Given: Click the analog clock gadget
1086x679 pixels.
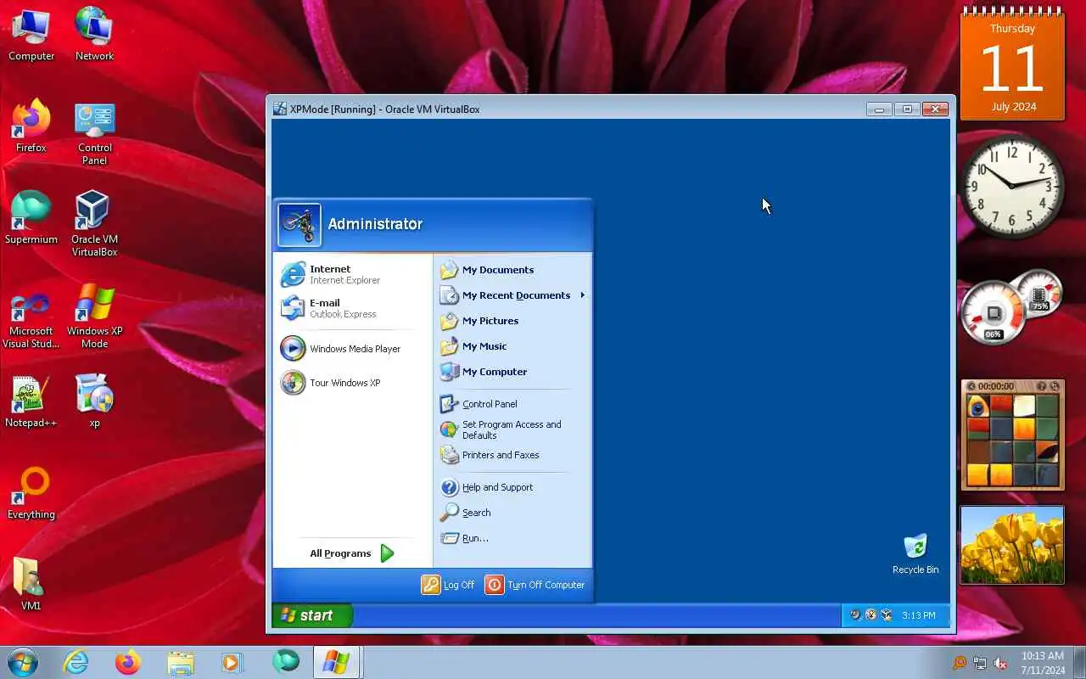Looking at the screenshot, I should tap(1012, 185).
